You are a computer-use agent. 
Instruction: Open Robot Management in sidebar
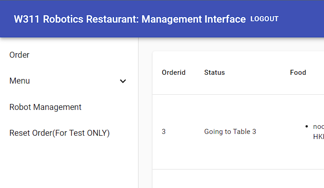(x=45, y=107)
